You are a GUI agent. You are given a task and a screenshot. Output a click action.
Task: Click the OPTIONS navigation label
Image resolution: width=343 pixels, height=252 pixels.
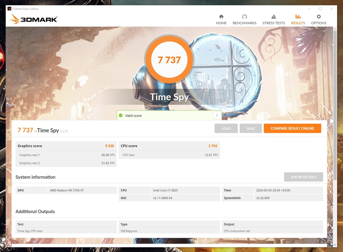tap(319, 23)
